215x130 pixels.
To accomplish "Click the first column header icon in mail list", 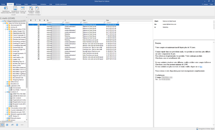I will pos(31,20).
